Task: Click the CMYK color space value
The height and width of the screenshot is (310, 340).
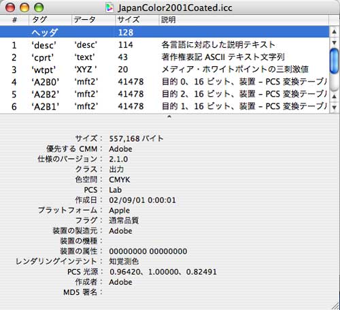Action: click(x=120, y=180)
